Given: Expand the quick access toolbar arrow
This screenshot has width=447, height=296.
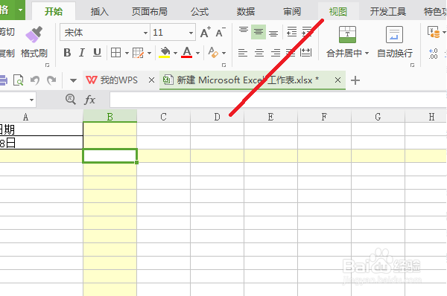Looking at the screenshot, I should point(73,80).
